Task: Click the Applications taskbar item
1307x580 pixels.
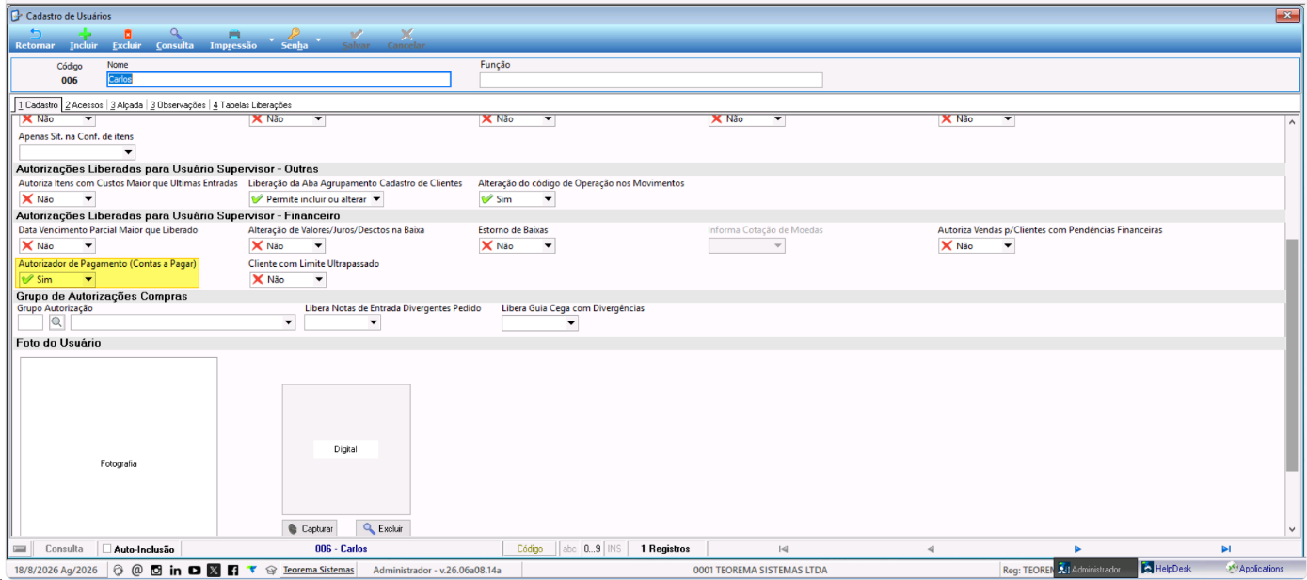Action: coord(1255,569)
